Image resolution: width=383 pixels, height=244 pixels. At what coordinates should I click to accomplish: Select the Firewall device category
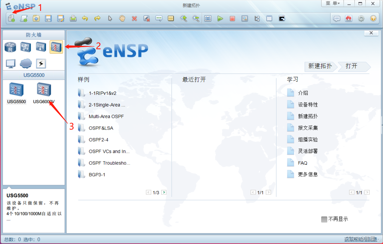pyautogui.click(x=56, y=47)
